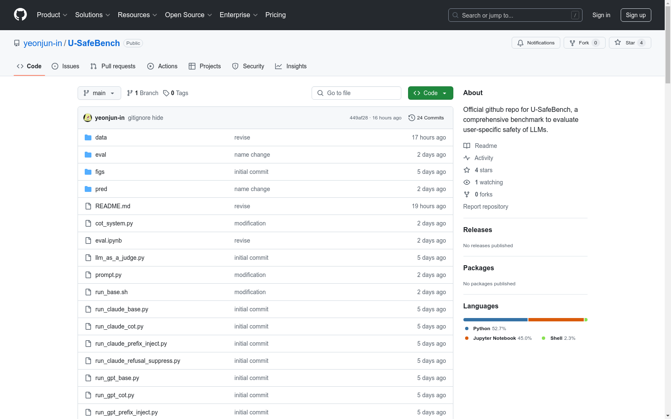Click the Shell language green dot
Viewport: 671px width, 419px height.
(x=544, y=338)
